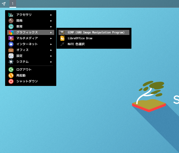Expand the マルチメディア submenu arrow
The width and height of the screenshot is (179, 153).
[x=51, y=38]
